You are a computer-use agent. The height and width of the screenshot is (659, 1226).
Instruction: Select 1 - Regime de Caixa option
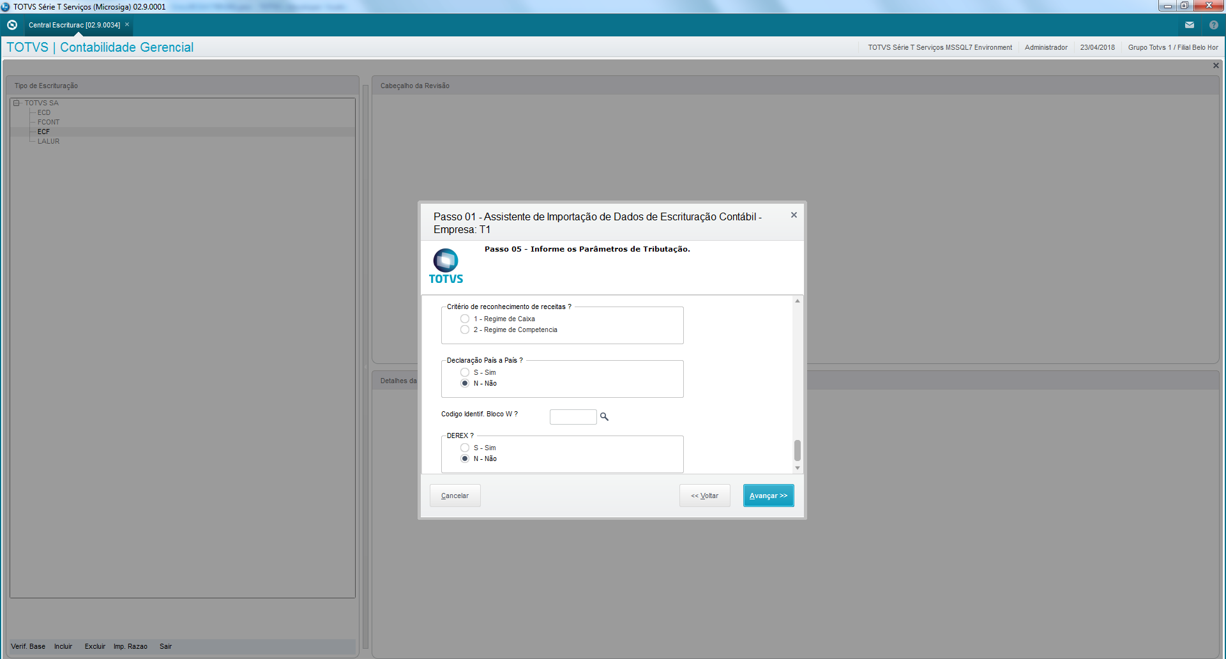pos(465,319)
